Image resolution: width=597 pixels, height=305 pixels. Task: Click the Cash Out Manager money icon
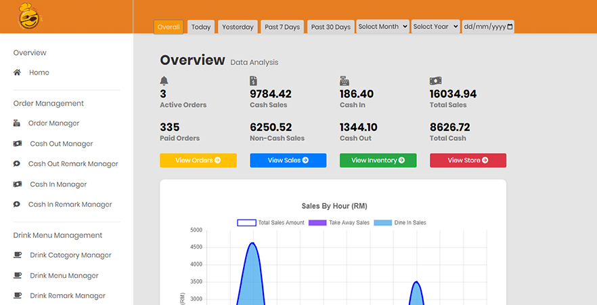[x=17, y=144]
